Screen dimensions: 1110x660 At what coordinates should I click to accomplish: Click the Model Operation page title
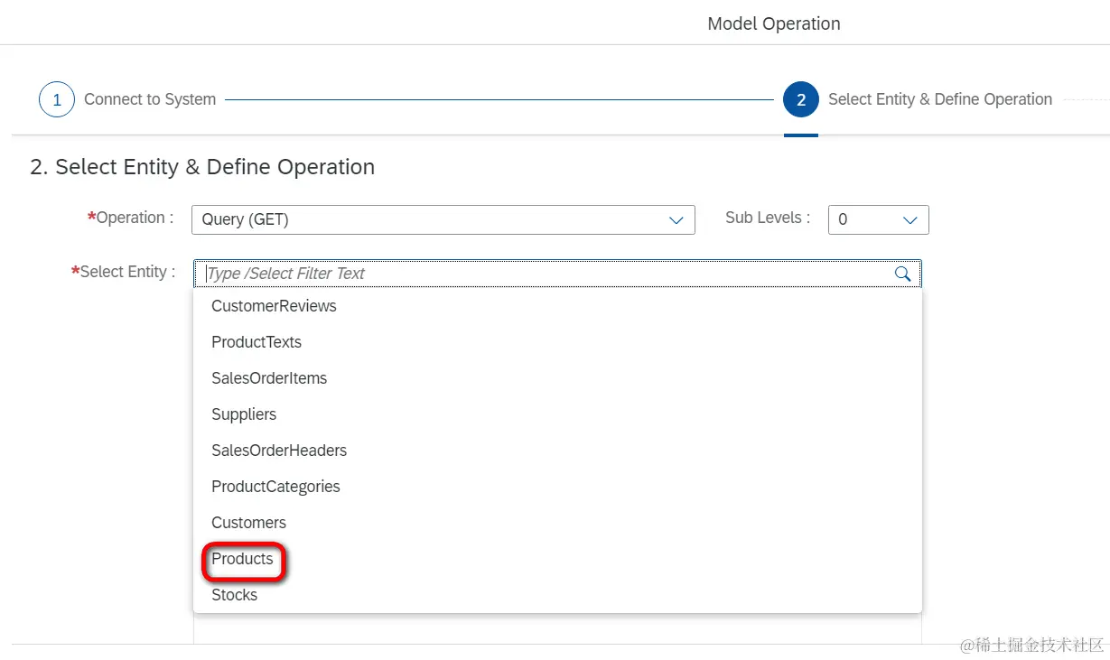[774, 23]
